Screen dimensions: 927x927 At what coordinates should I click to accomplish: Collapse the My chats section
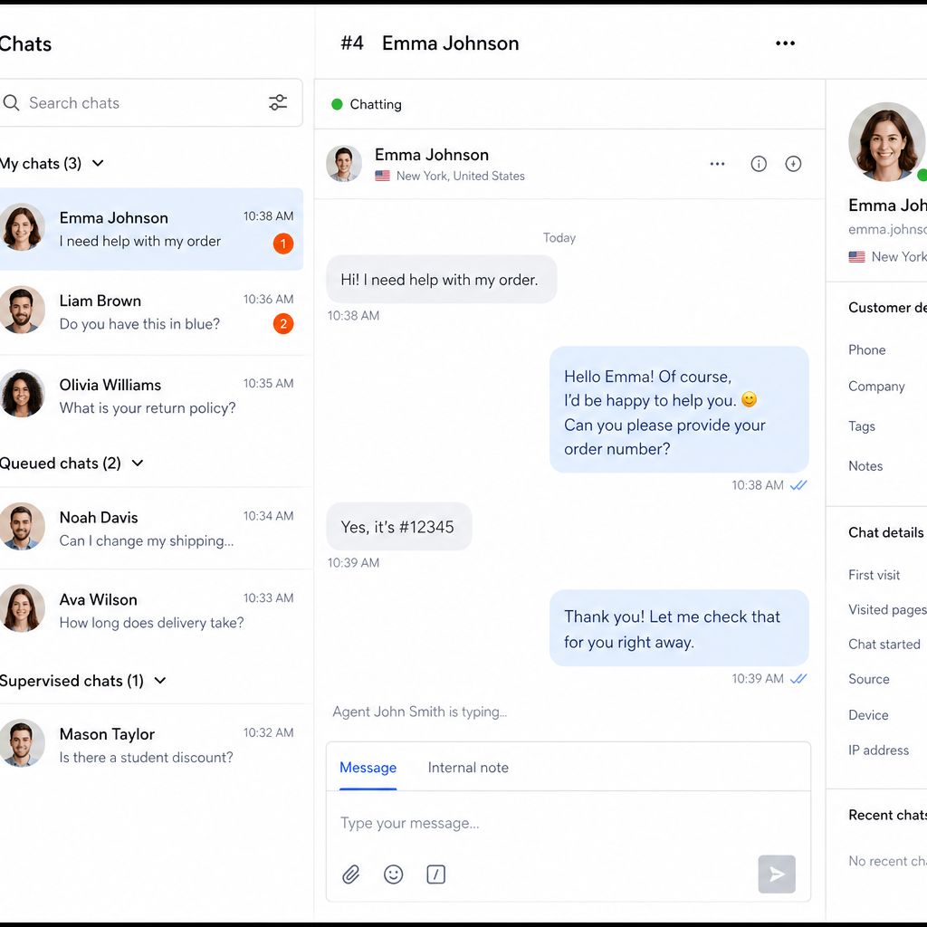coord(98,163)
